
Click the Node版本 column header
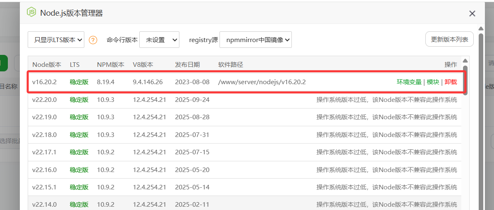[x=47, y=65]
